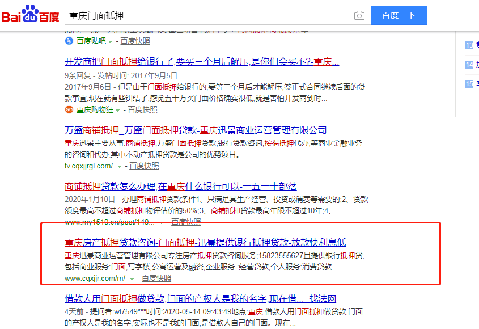Click hot search rank 13 badge
Screen dimensions: 479x329
pos(469,45)
